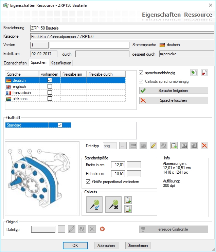The width and height of the screenshot is (216, 252).
Task: Click the linked image icon before the red X
Action: (194, 146)
